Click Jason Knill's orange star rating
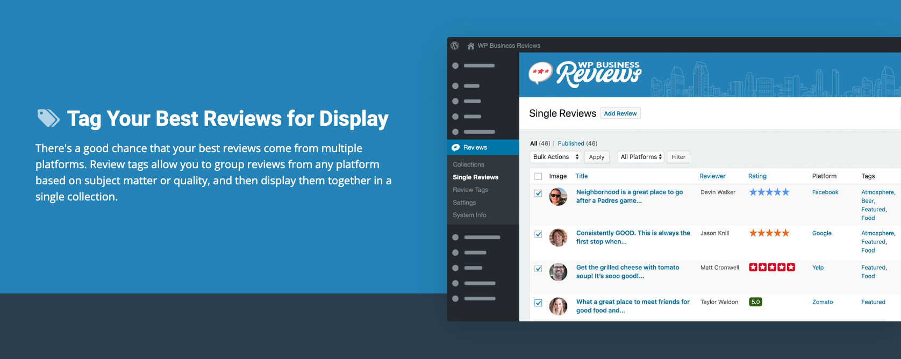Image resolution: width=901 pixels, height=359 pixels. coord(769,233)
